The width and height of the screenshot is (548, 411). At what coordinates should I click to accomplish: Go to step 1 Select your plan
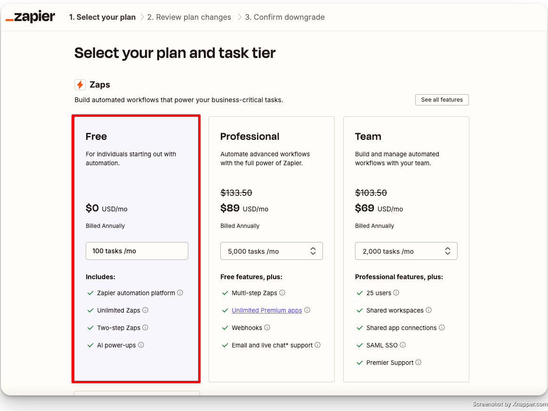pyautogui.click(x=103, y=17)
